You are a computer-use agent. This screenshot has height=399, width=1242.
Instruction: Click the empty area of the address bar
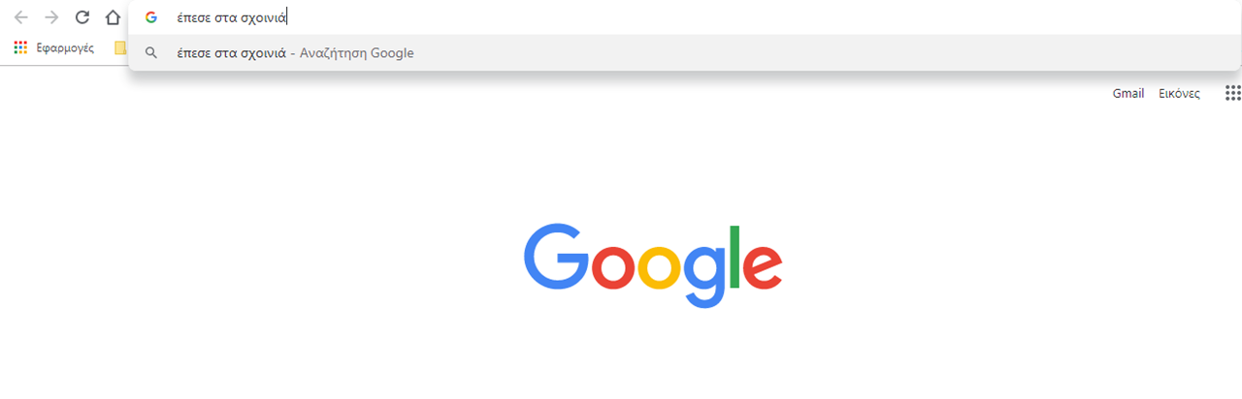pos(757,17)
